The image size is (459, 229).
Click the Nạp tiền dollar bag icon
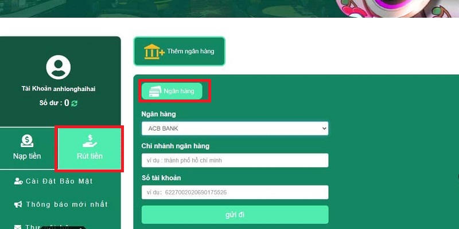click(27, 141)
